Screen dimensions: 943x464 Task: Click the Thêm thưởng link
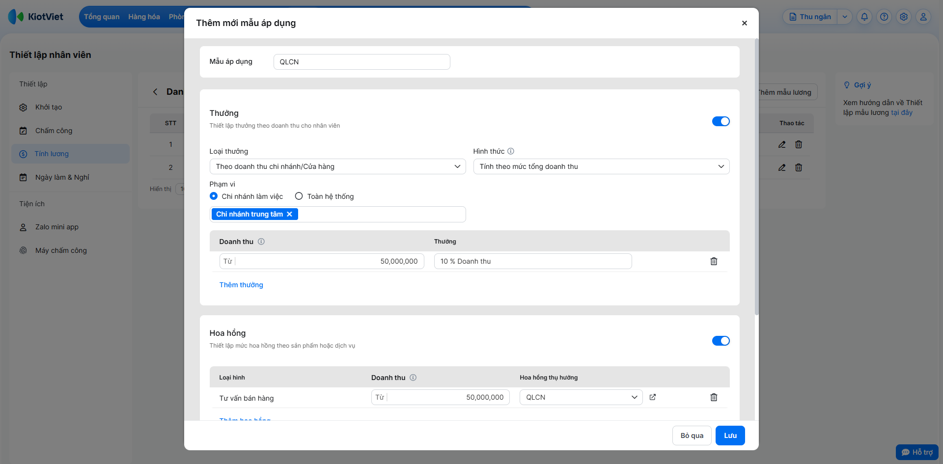click(241, 285)
